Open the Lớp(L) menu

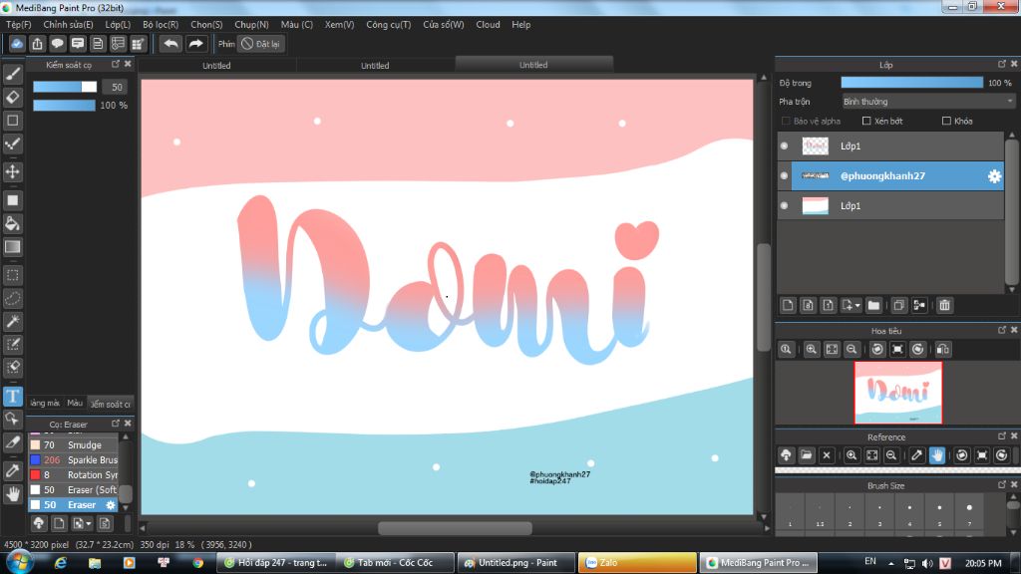(118, 25)
